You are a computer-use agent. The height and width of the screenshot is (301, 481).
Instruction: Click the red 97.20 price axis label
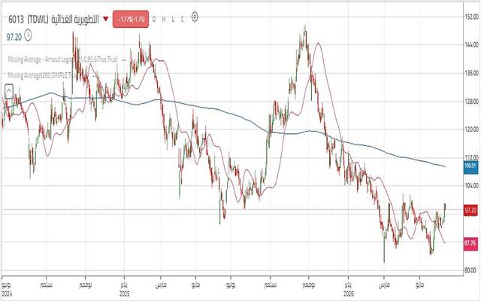(x=470, y=211)
